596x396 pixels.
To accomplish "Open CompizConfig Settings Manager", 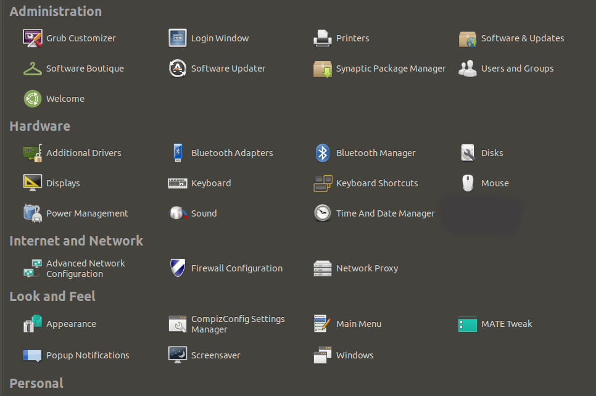I will point(238,324).
